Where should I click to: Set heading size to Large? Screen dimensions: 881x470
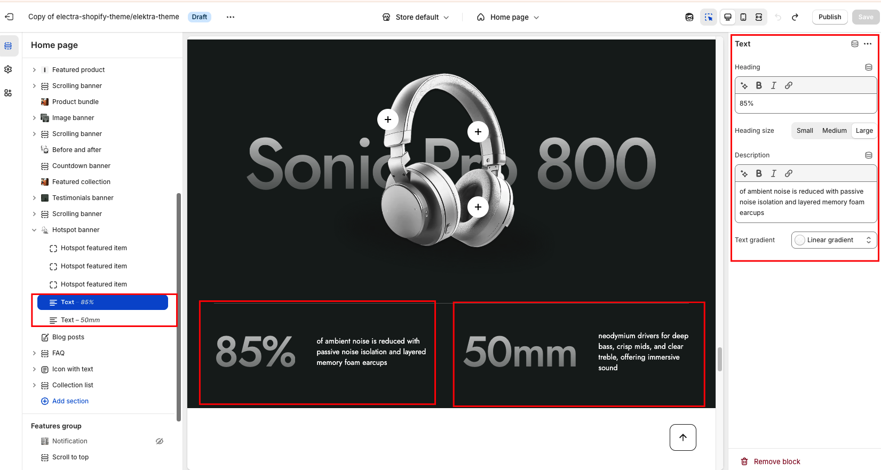pyautogui.click(x=864, y=131)
